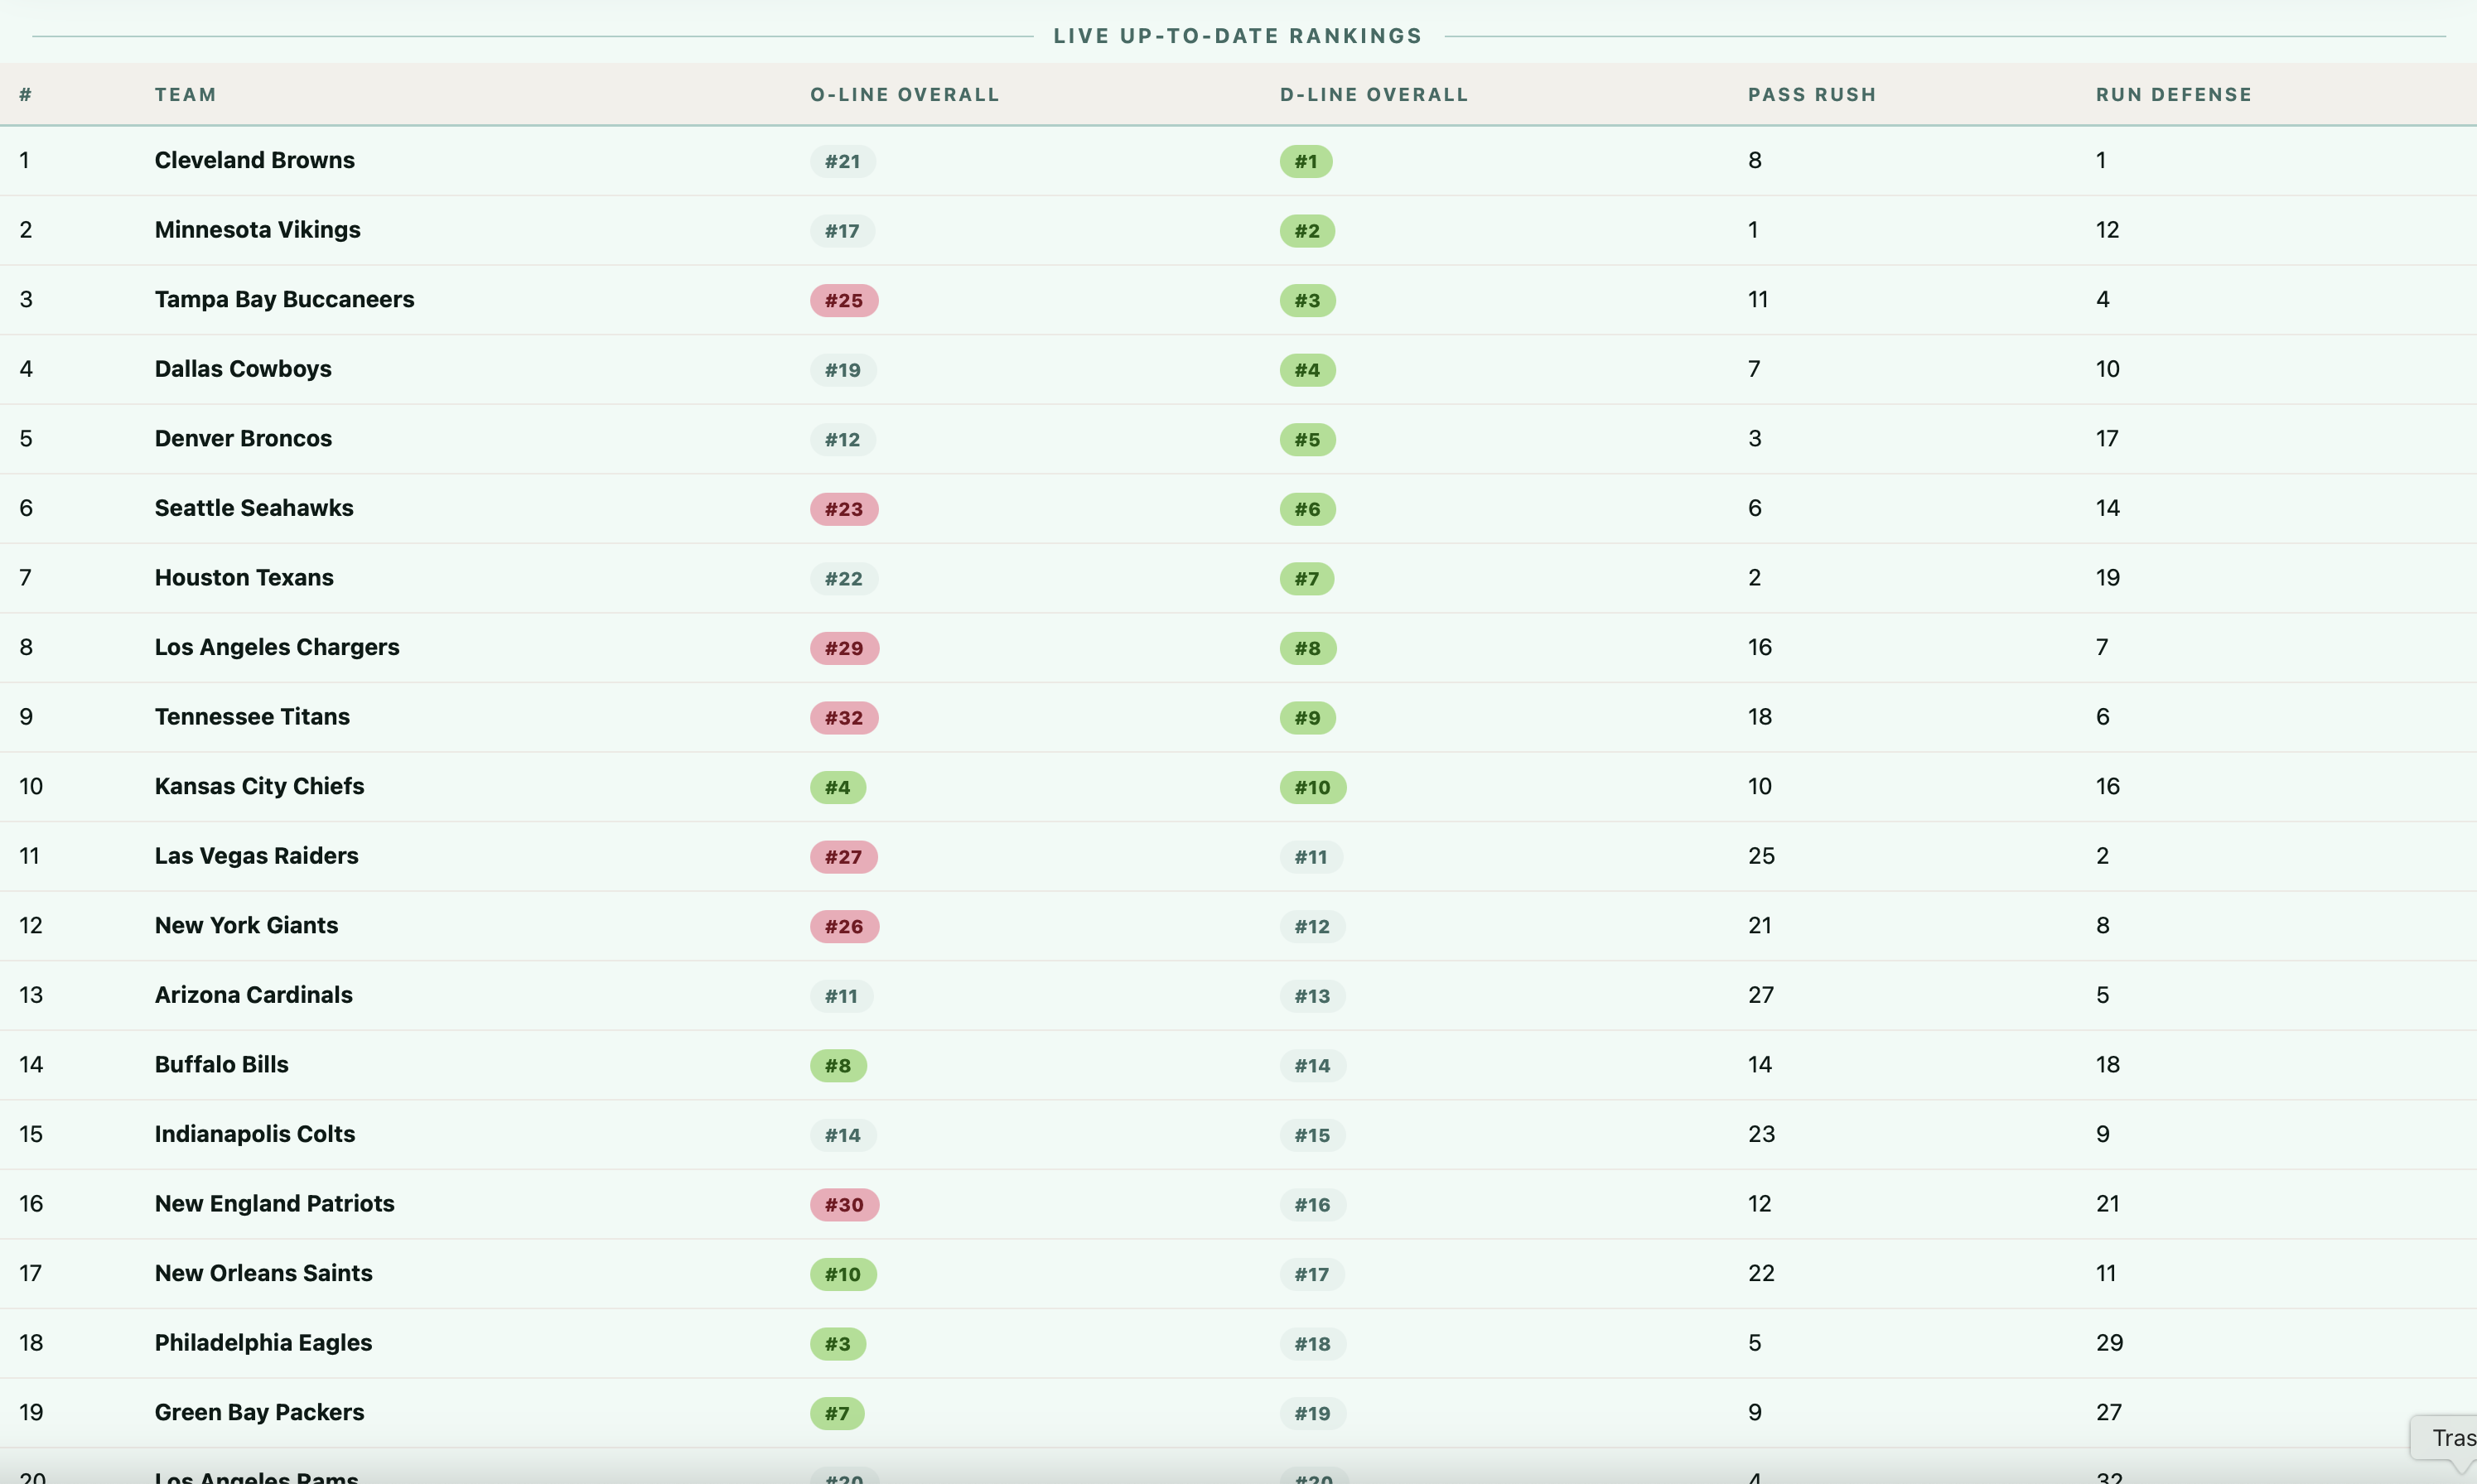Select New Orleans Saints team name

pyautogui.click(x=263, y=1273)
